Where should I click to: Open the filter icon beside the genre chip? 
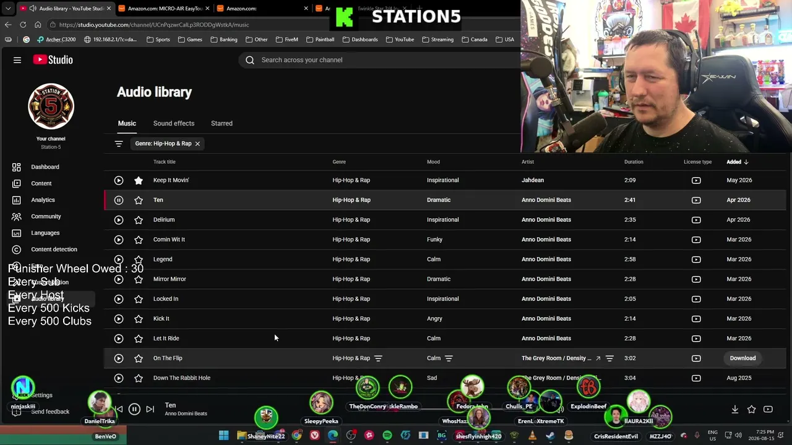click(119, 143)
